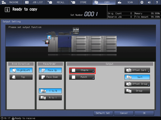Click the globe language icon
Screen dimensions: 161x120
click(142, 2)
